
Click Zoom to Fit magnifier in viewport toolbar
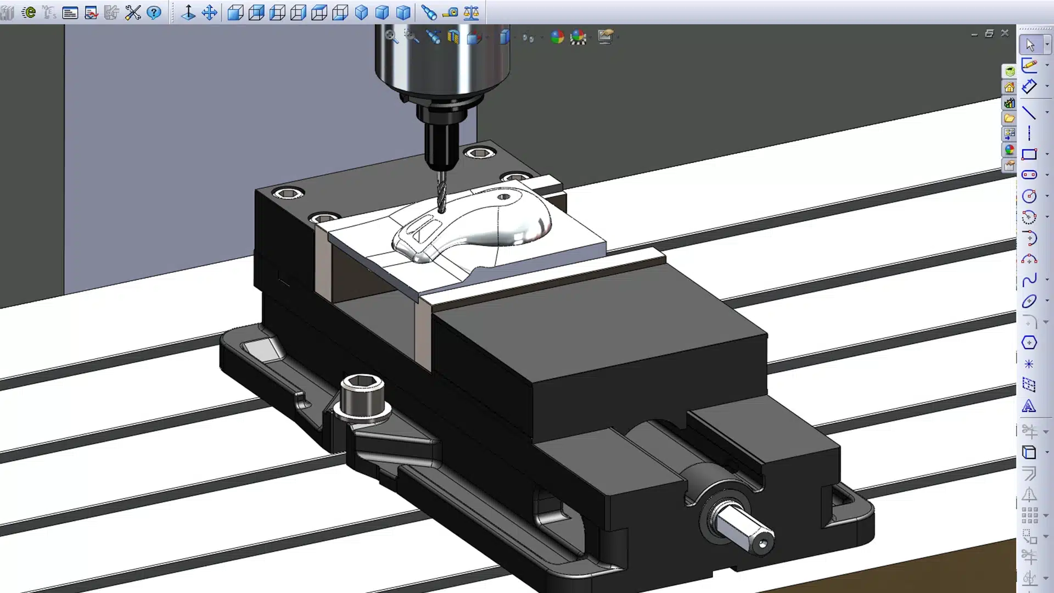pyautogui.click(x=391, y=37)
